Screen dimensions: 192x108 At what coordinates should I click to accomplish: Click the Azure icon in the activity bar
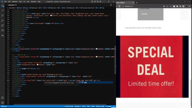click(2, 35)
